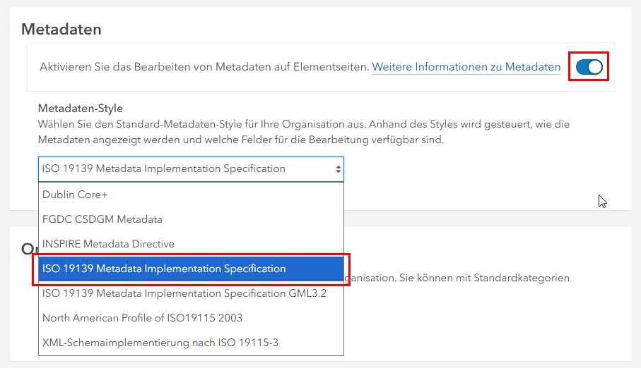Click the white knob of the metadata switch

pyautogui.click(x=594, y=67)
